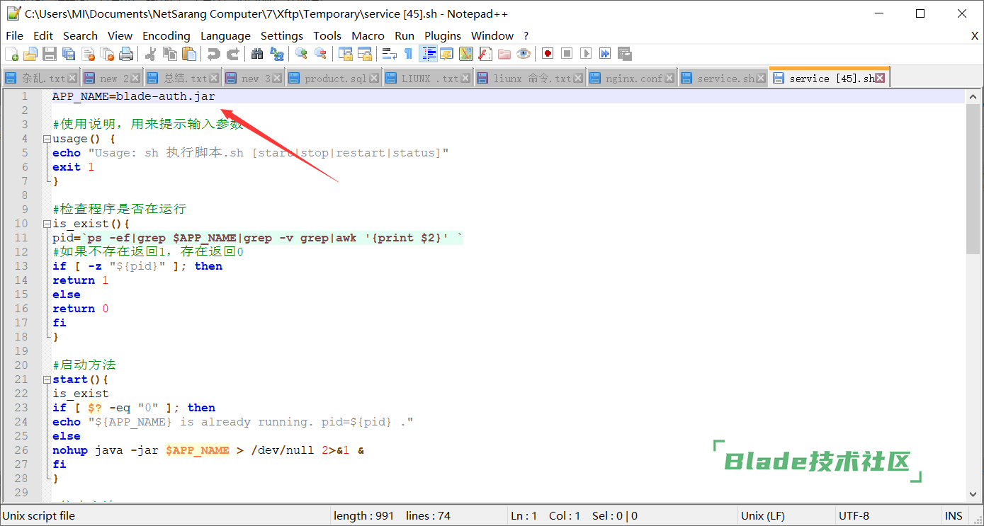Image resolution: width=984 pixels, height=526 pixels.
Task: Close the new 3 tab
Action: pyautogui.click(x=277, y=79)
